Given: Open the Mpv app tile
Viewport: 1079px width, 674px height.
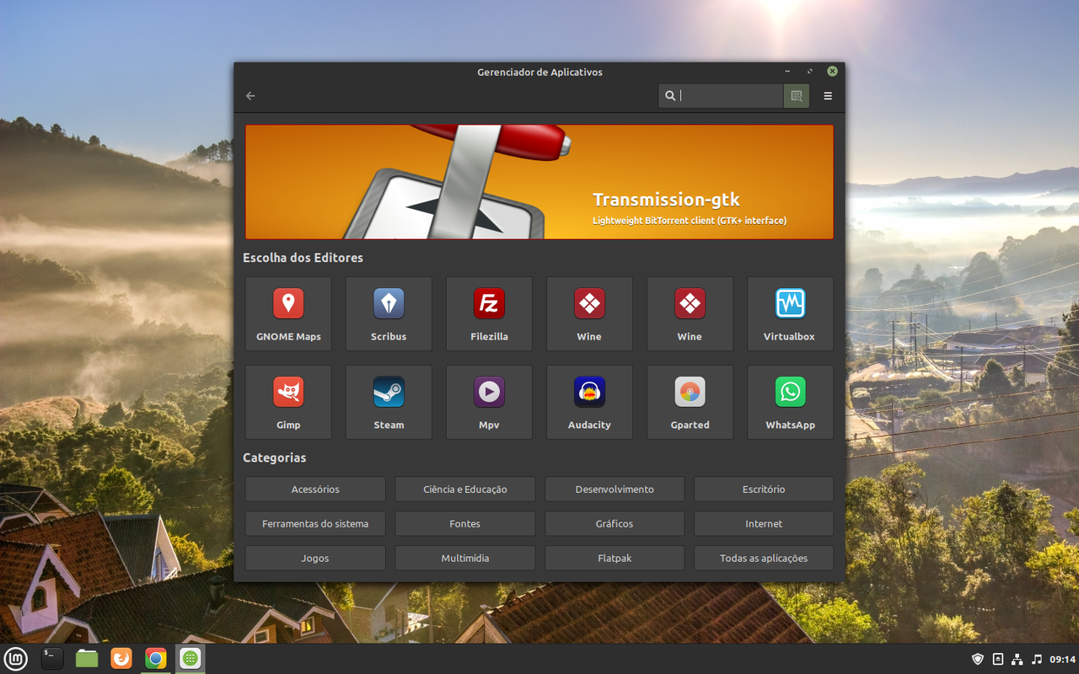Looking at the screenshot, I should (489, 402).
